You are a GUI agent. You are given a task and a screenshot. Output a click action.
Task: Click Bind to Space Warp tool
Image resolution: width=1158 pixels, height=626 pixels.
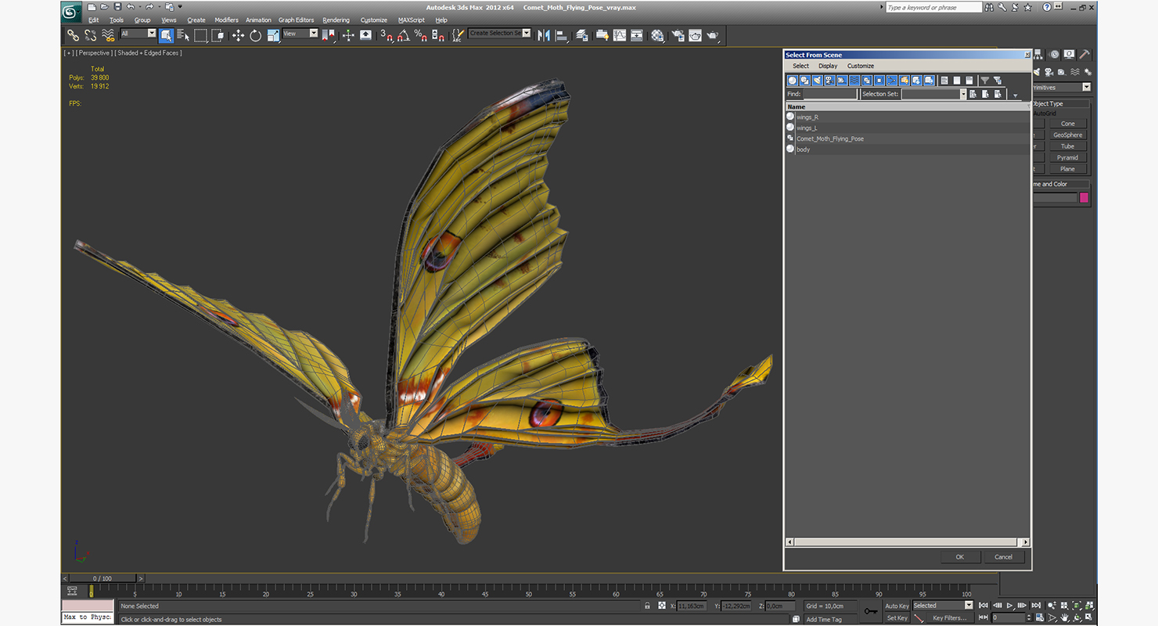(108, 35)
